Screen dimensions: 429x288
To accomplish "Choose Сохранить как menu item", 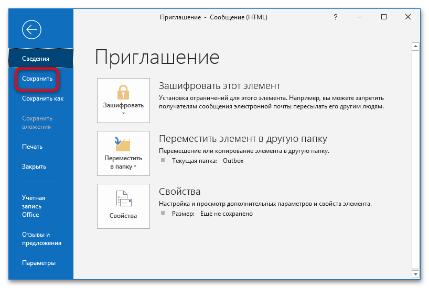I will pyautogui.click(x=42, y=98).
